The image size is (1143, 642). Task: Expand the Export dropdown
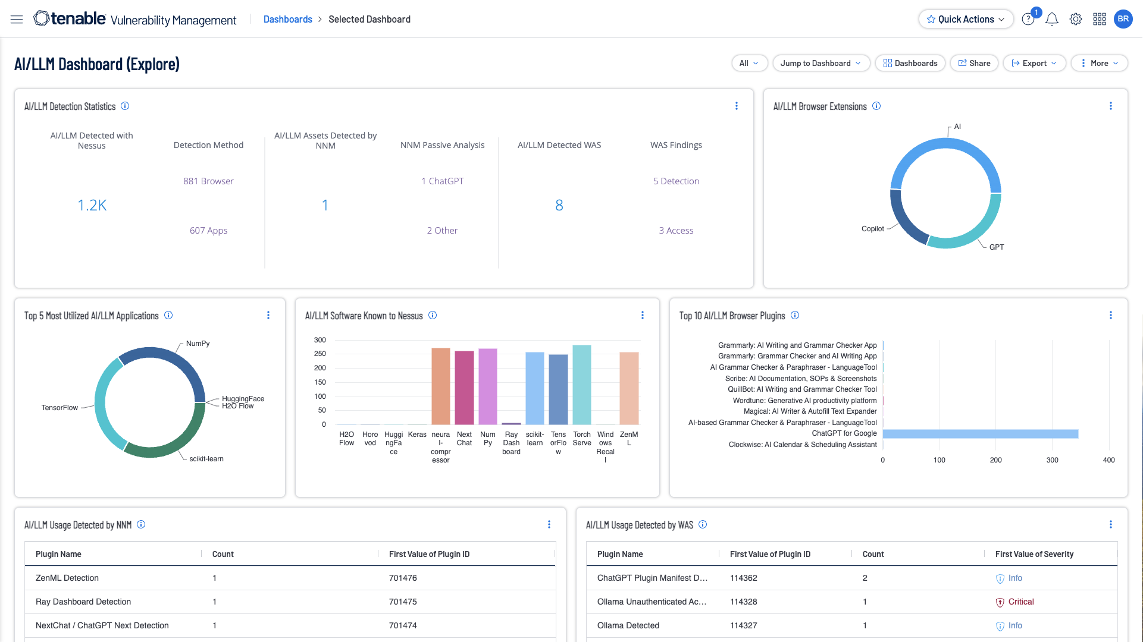pos(1034,64)
